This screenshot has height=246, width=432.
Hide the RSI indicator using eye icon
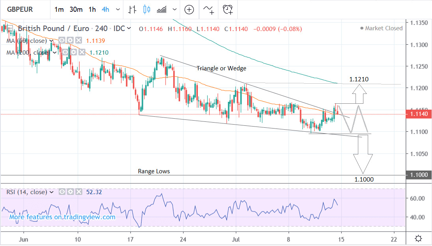pos(62,192)
